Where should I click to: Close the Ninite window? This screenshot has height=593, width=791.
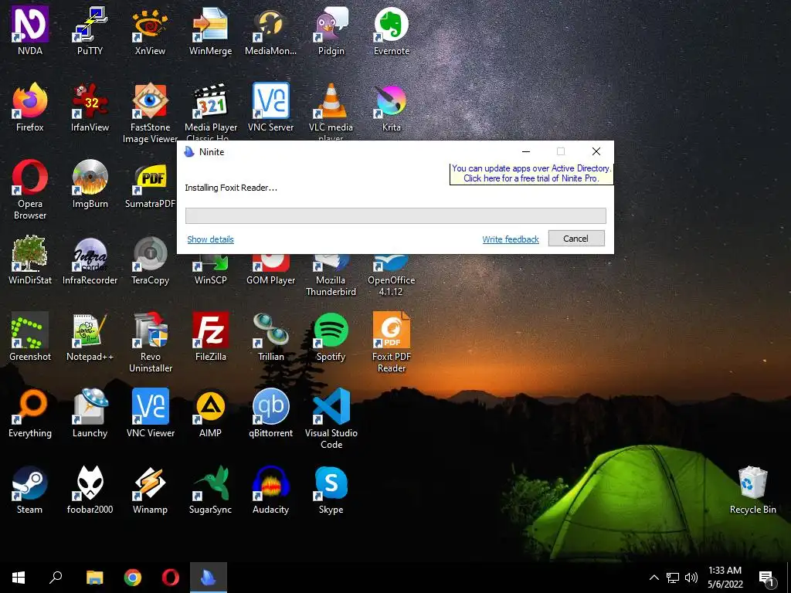[596, 151]
